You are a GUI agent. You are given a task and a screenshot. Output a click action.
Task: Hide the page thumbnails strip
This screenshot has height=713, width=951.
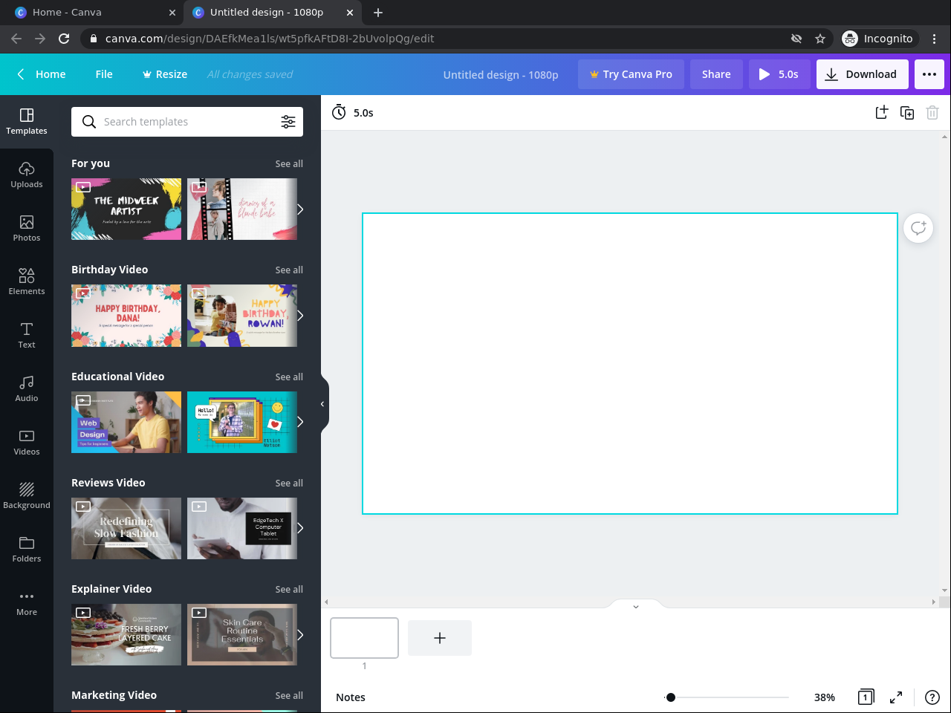pos(636,605)
